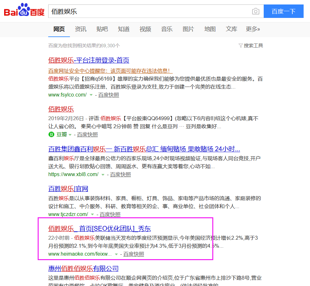Click the green Douban icon
Viewport: 310px width, 286px height.
tap(51, 135)
